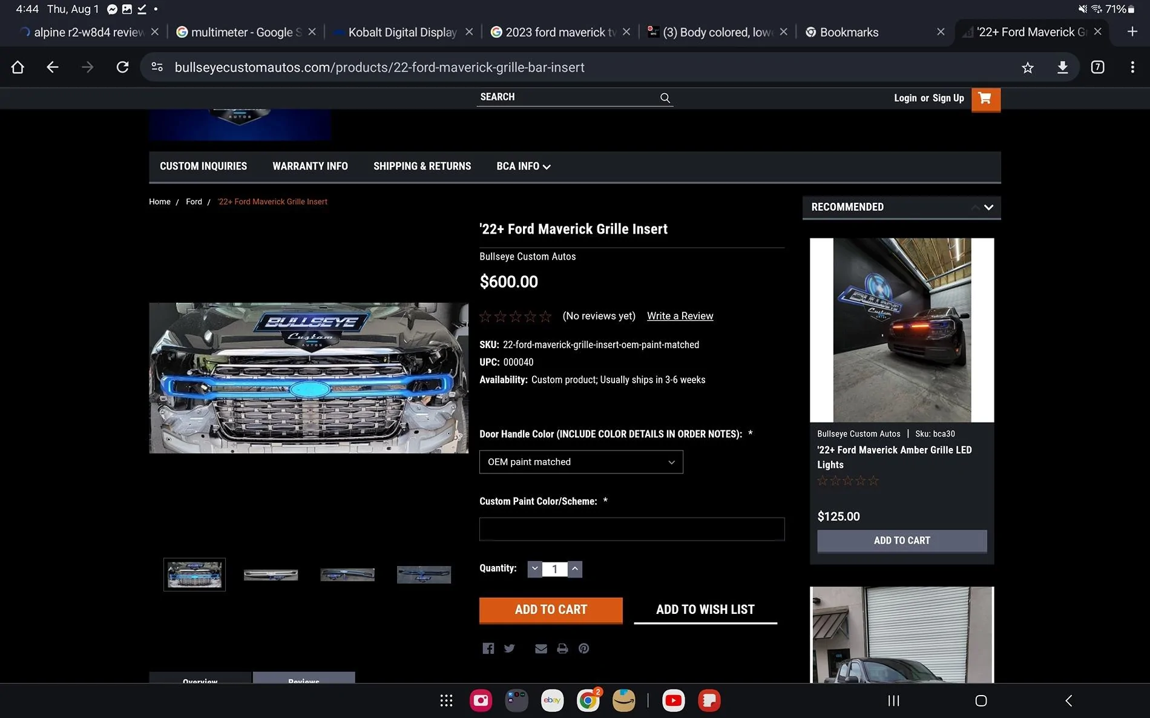Screen dimensions: 1150x718
Task: Collapse the Recommended panel chevron
Action: 988,207
